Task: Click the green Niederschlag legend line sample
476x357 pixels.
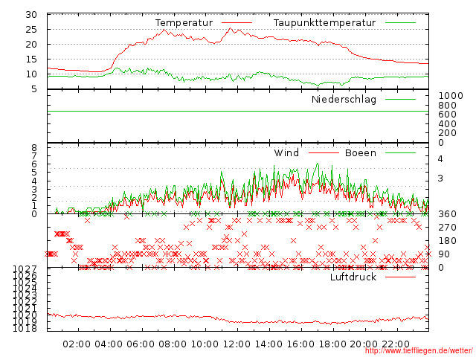Action: tap(400, 99)
